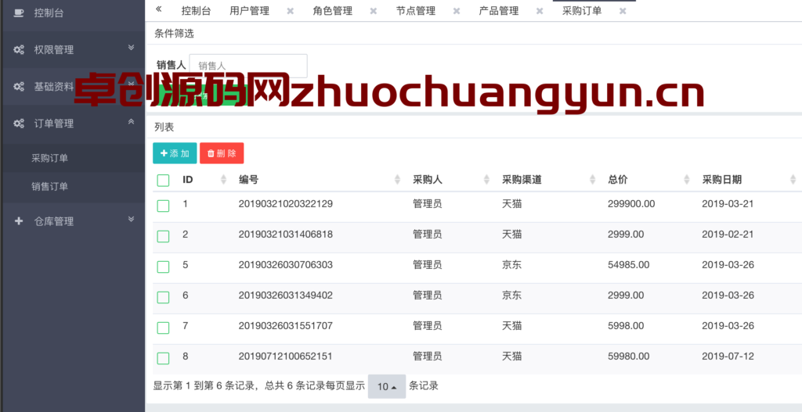Open 控制台 in the sidebar

[49, 13]
